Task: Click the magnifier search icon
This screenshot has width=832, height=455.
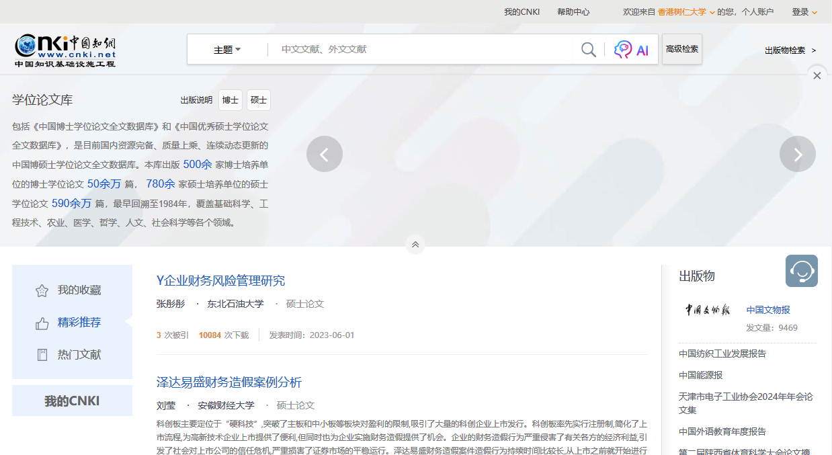Action: [x=588, y=50]
